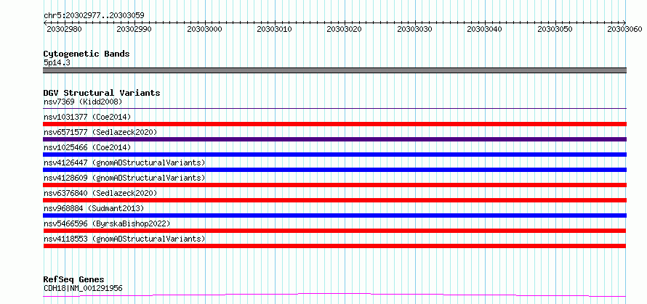Click the blue bar for nsv968884
Viewport: 647px width, 304px height.
(334, 215)
